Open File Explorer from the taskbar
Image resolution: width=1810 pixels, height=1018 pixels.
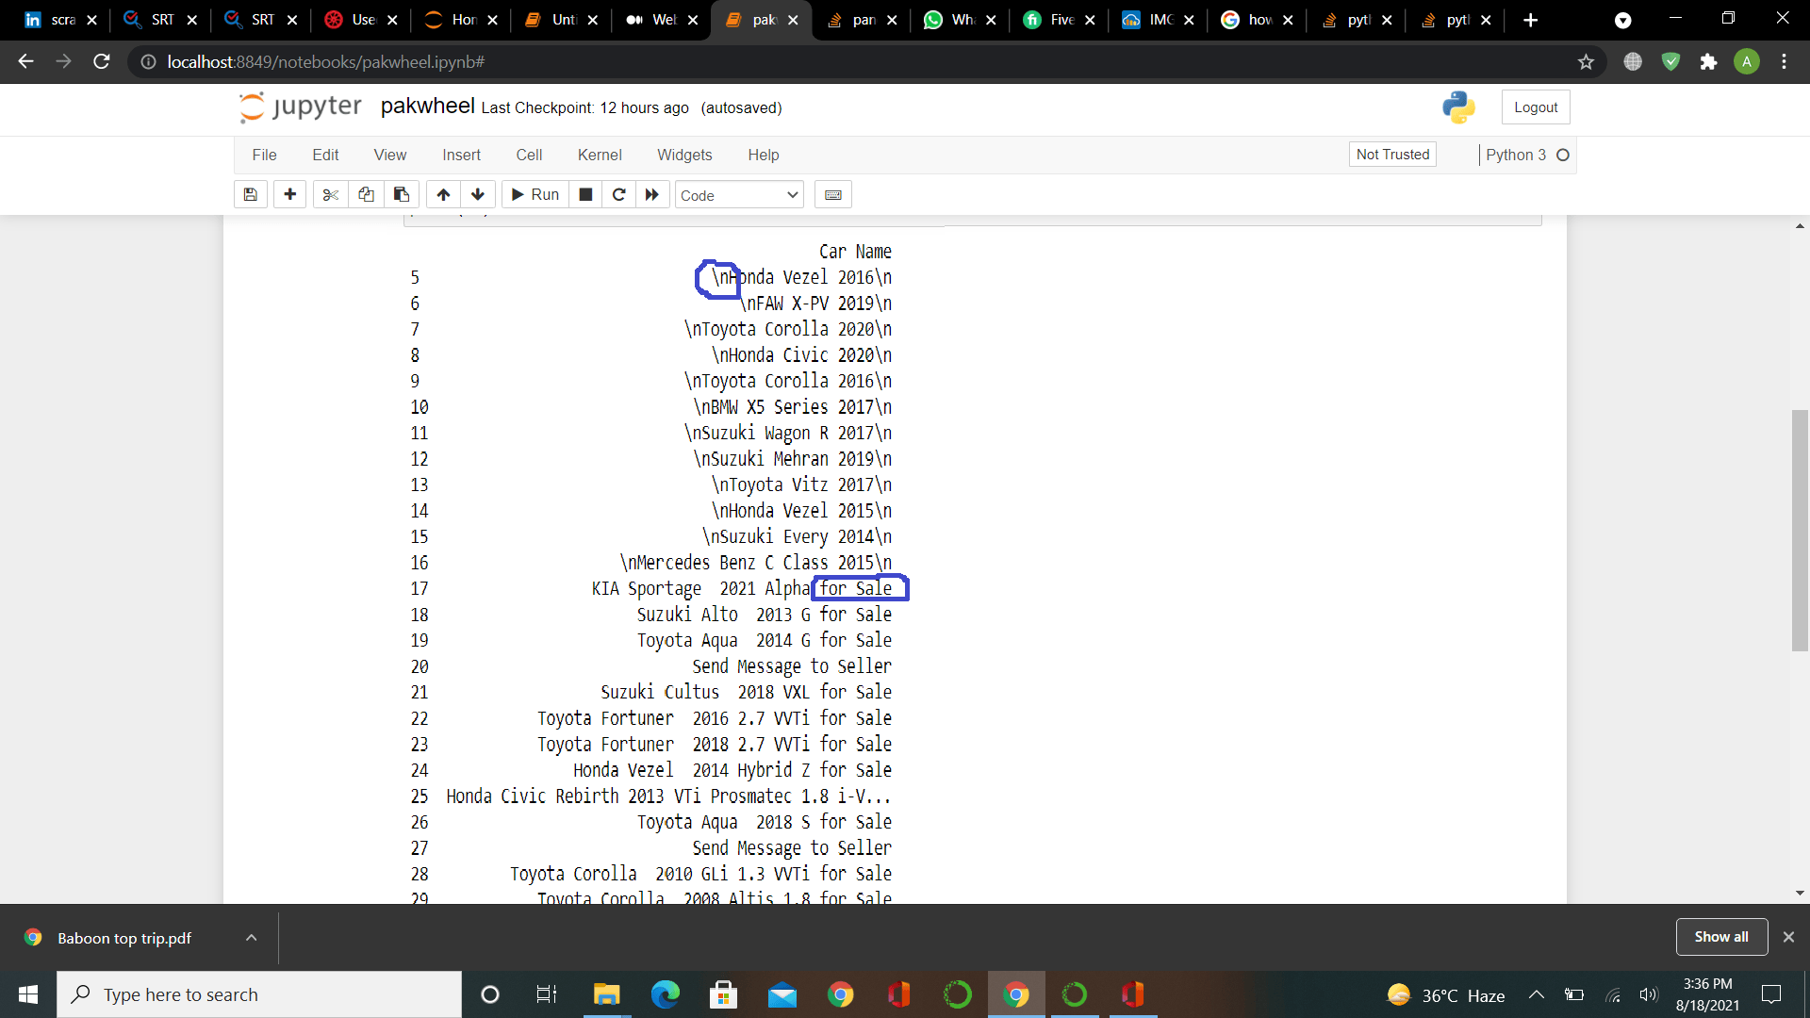click(x=606, y=994)
